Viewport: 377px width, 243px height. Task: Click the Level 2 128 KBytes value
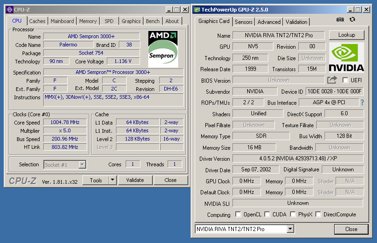(138, 139)
